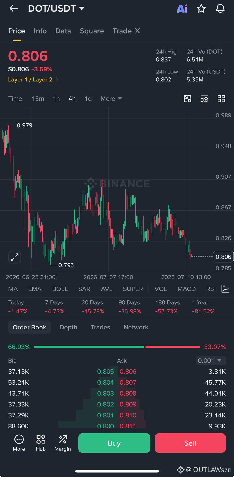Select ask price 0.806 in order book

click(128, 372)
